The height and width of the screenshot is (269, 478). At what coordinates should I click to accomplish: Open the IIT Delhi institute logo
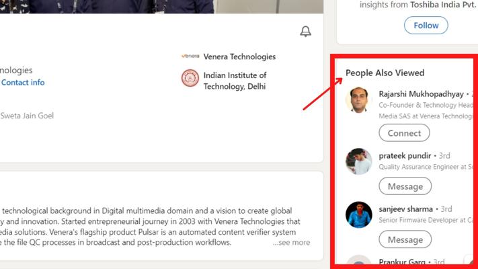190,78
